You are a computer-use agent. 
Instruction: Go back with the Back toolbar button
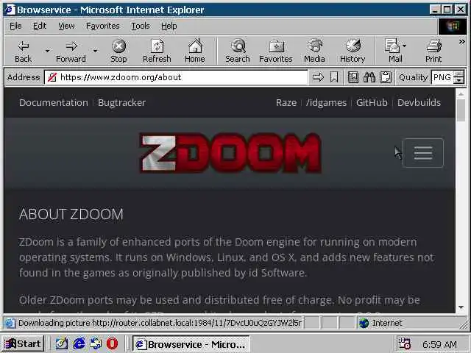click(x=24, y=51)
